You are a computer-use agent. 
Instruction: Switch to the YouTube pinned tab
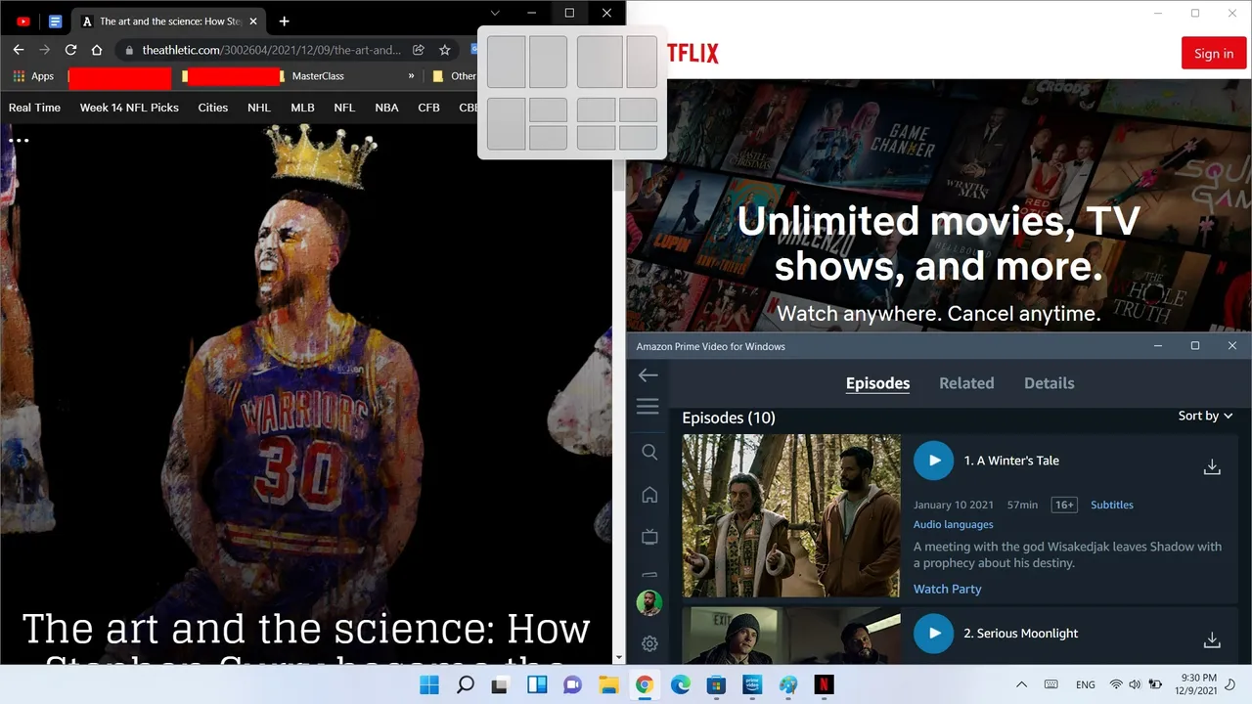pos(23,21)
